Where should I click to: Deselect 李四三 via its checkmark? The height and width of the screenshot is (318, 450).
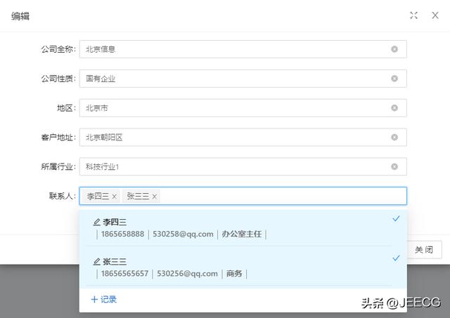[396, 219]
